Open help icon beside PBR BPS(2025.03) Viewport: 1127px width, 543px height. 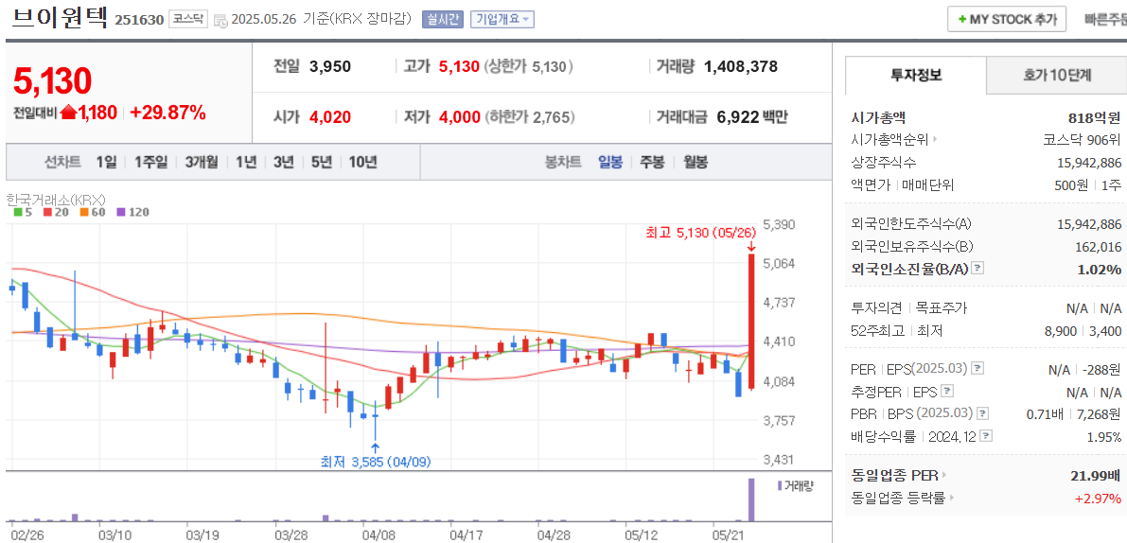click(982, 413)
